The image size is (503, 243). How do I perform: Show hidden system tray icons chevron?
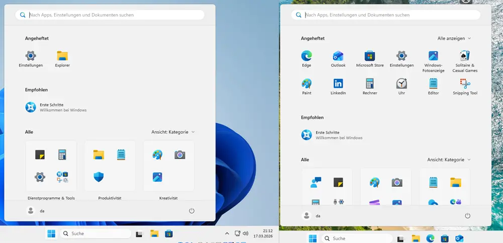[227, 233]
